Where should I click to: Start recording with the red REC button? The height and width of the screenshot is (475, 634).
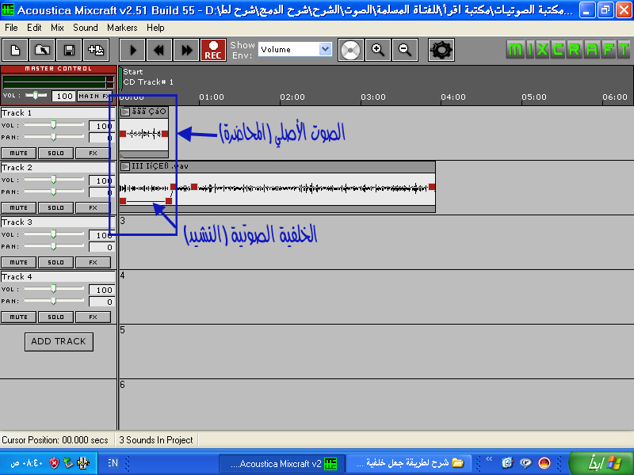(213, 50)
